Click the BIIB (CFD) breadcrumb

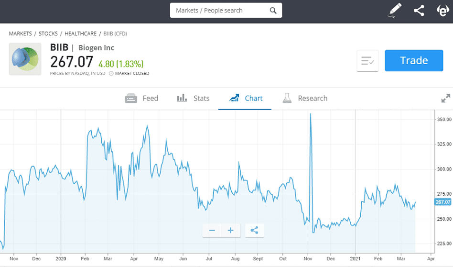(x=115, y=33)
